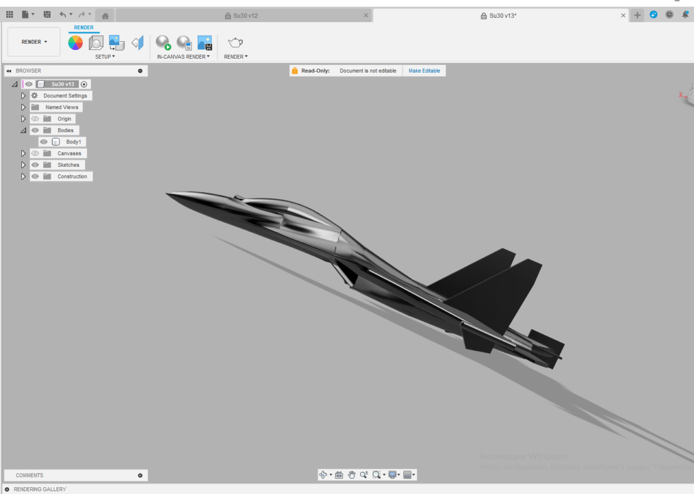Screen dimensions: 694x494
Task: Hide the Bodies folder
Action: (x=35, y=130)
